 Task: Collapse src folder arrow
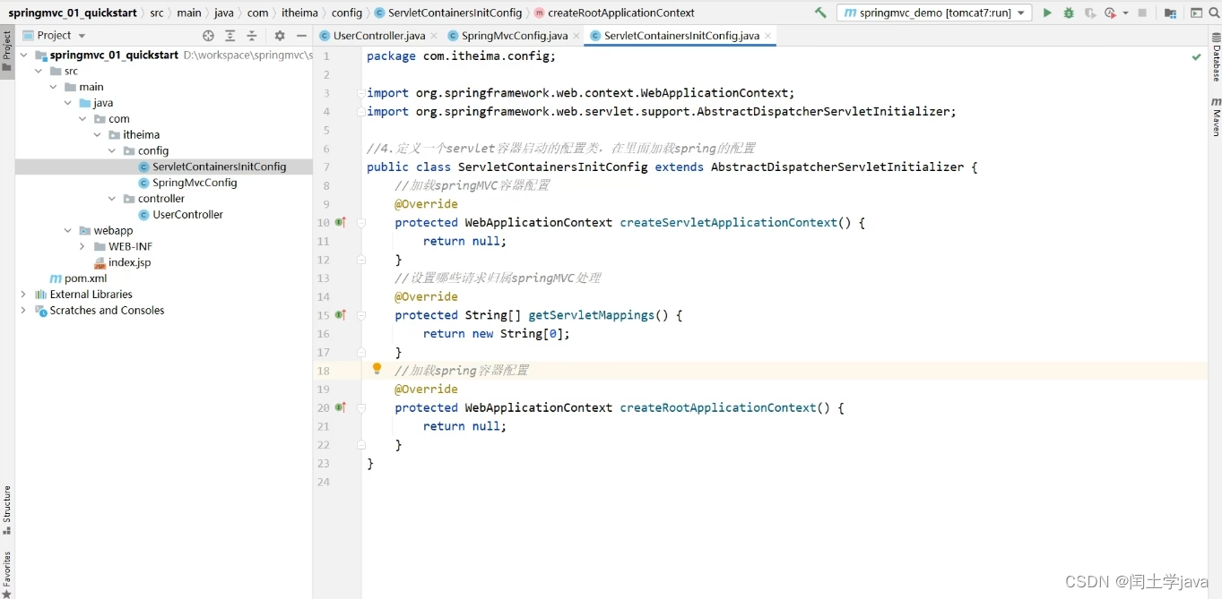(x=39, y=71)
